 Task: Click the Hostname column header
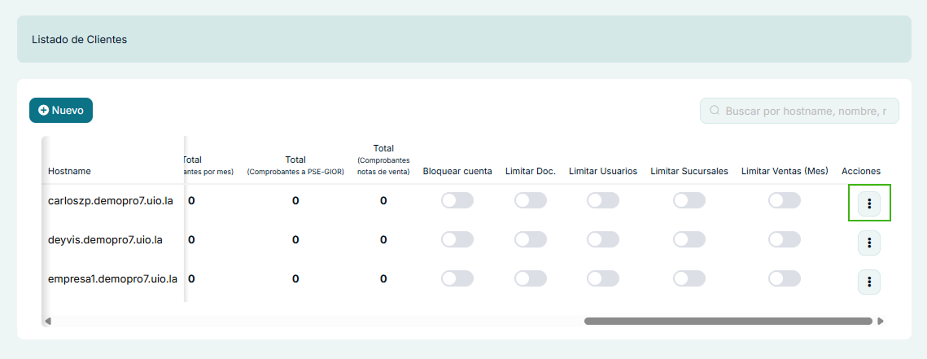click(70, 171)
